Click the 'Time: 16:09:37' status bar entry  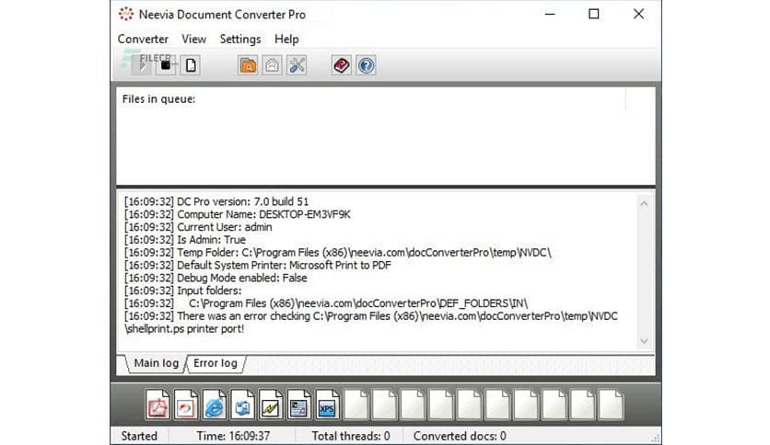coord(233,436)
